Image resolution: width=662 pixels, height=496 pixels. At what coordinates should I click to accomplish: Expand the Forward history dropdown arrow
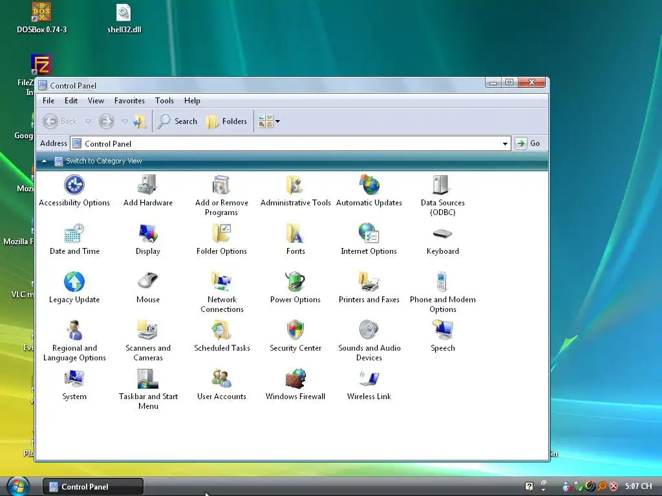[x=125, y=121]
